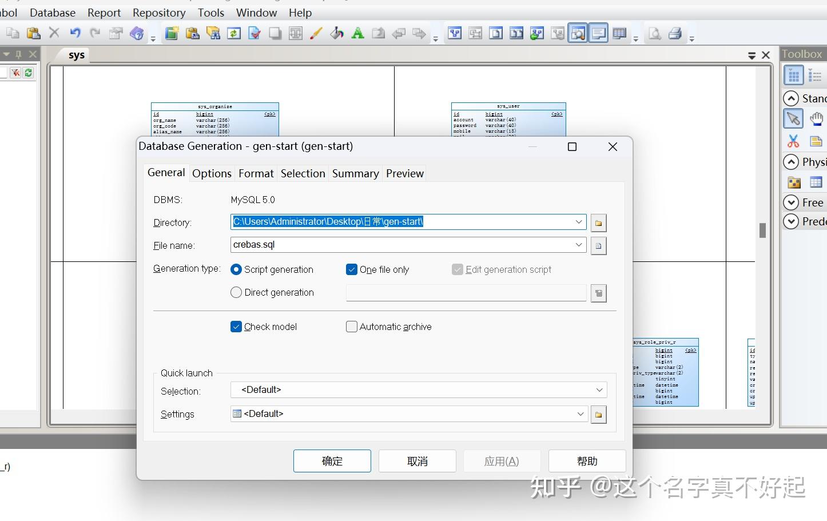
Task: Click the file icon beside File name
Action: click(599, 245)
